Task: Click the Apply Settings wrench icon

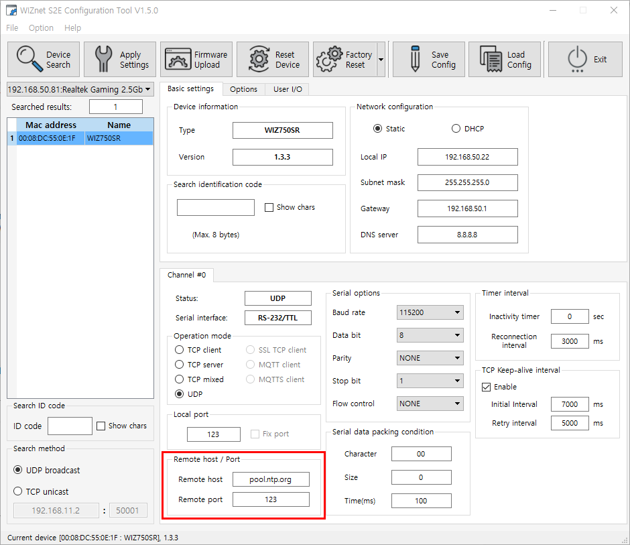Action: (103, 59)
